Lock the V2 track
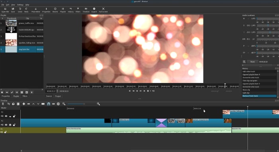Viewport: 279px width, 152px height. pyautogui.click(x=14, y=116)
